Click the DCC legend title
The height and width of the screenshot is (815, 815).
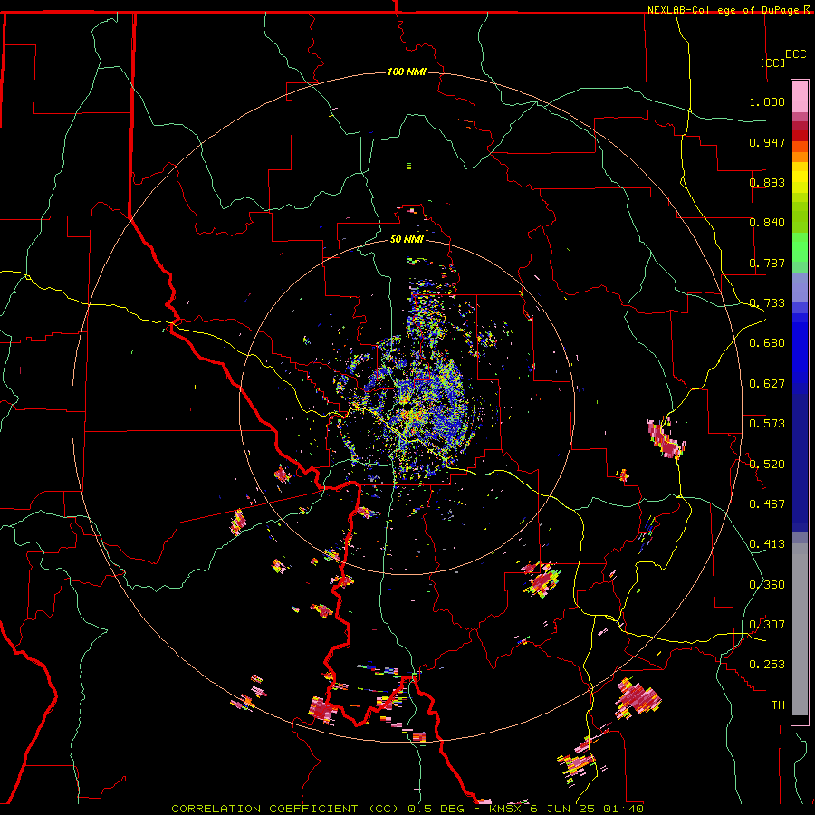tap(795, 54)
